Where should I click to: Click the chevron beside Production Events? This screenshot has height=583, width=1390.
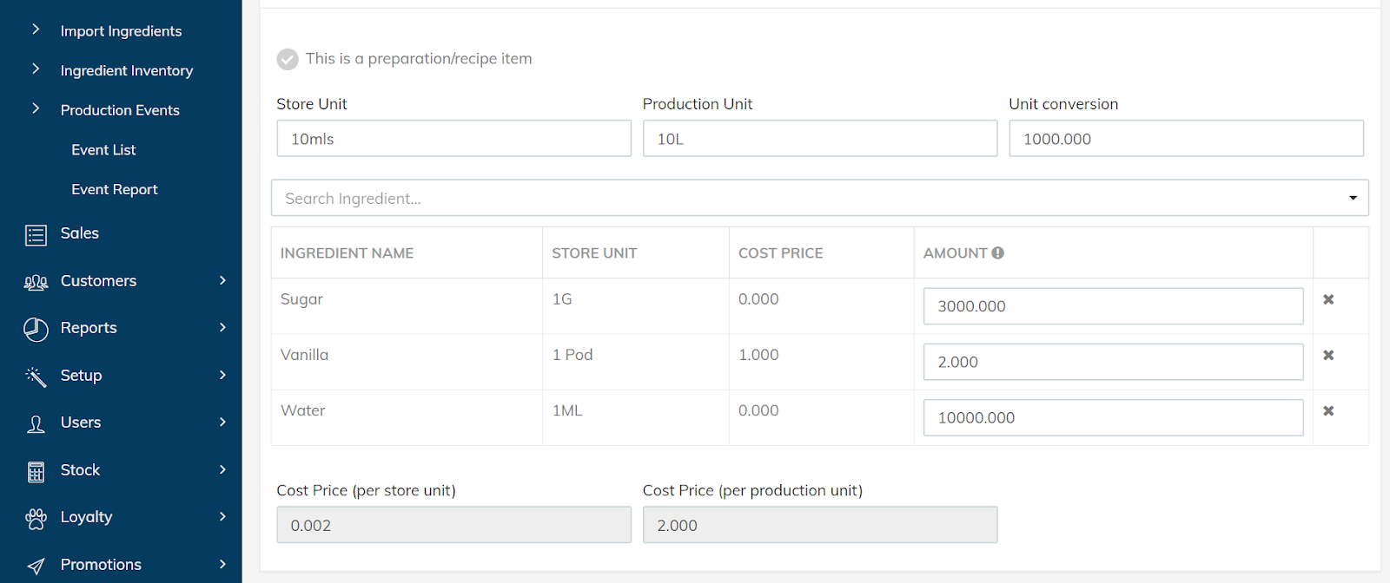pos(36,108)
